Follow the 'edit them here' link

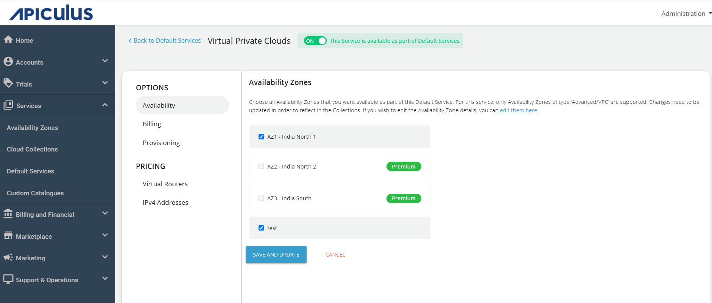(518, 110)
